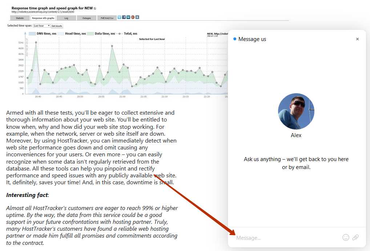Viewport: 370px width, 251px height.
Task: Go to the Outages tab
Action: [87, 18]
